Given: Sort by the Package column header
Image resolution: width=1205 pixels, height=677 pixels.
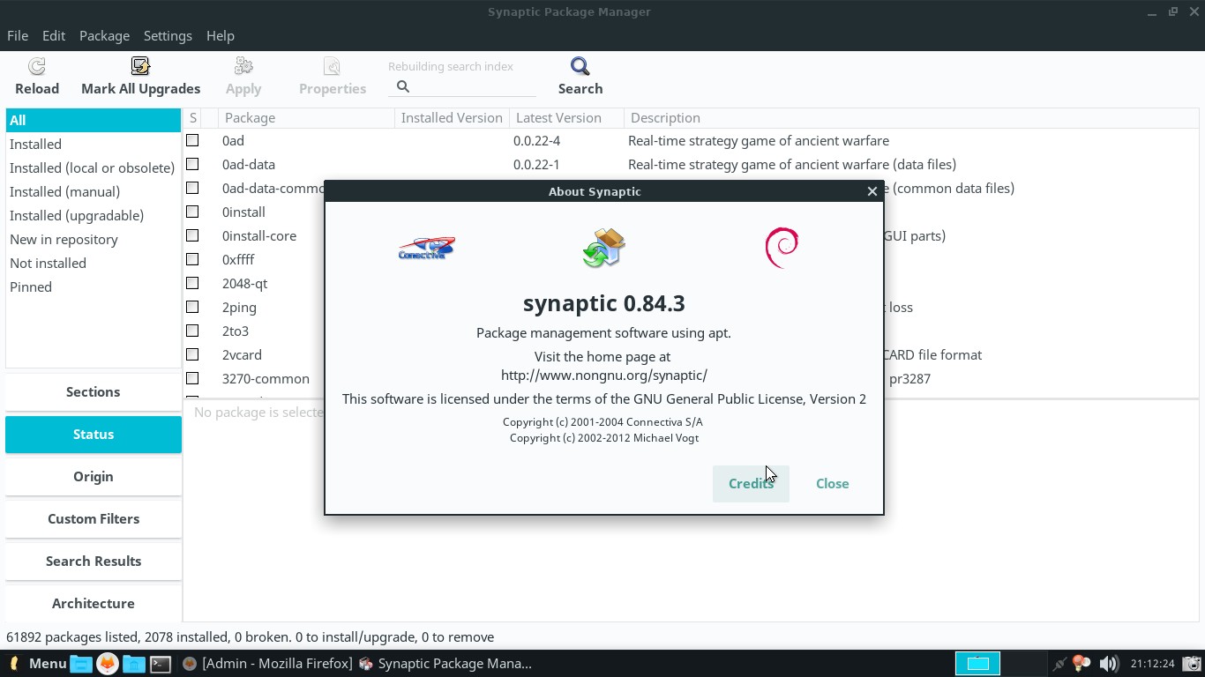Looking at the screenshot, I should coord(306,118).
